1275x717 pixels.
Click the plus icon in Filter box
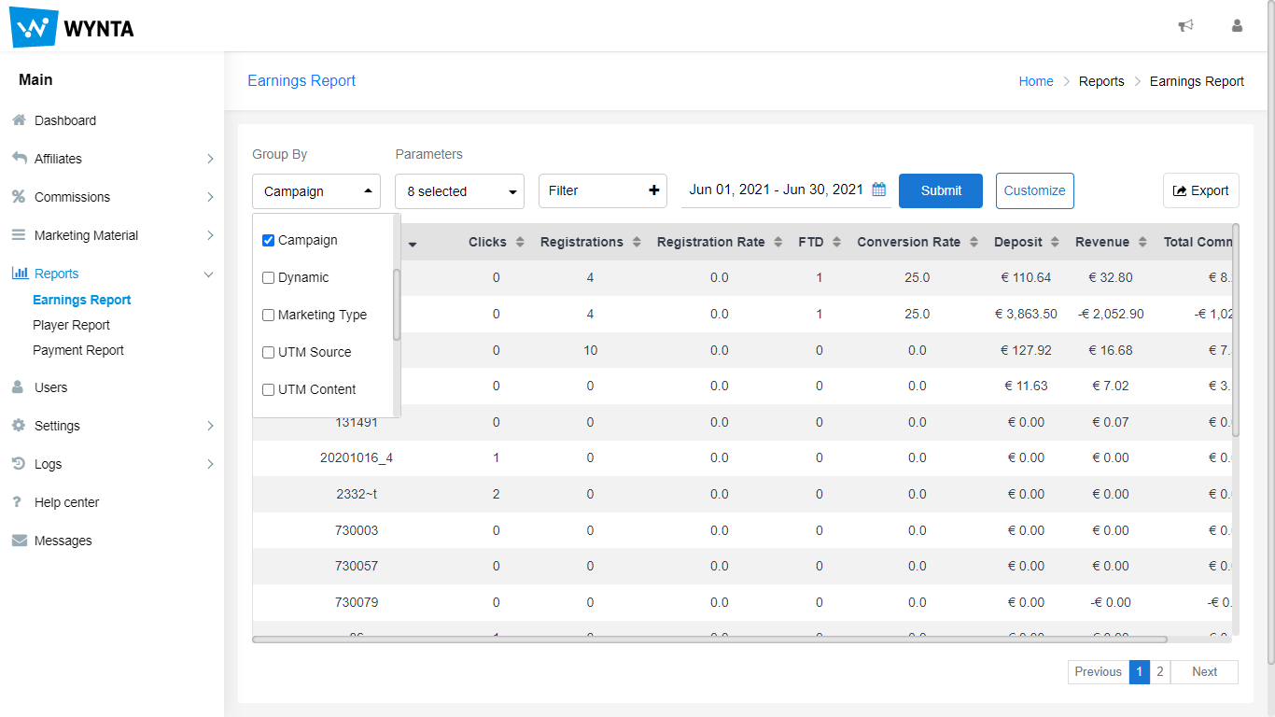653,190
